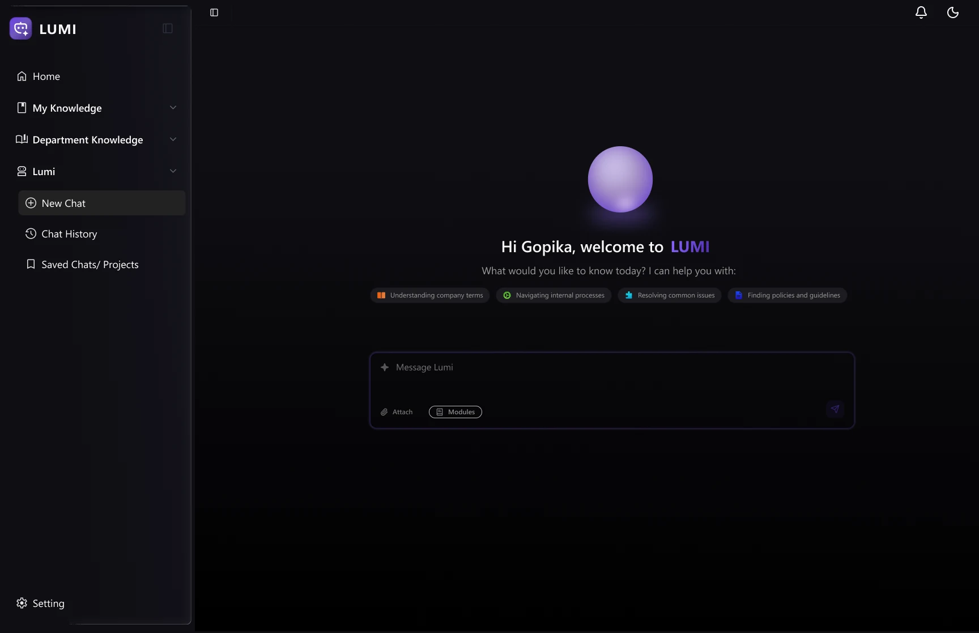
Task: Click the sparkle icon in message box
Action: click(385, 367)
